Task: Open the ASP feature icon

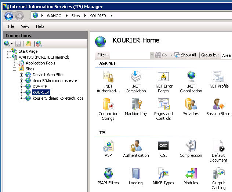Action: click(x=108, y=148)
